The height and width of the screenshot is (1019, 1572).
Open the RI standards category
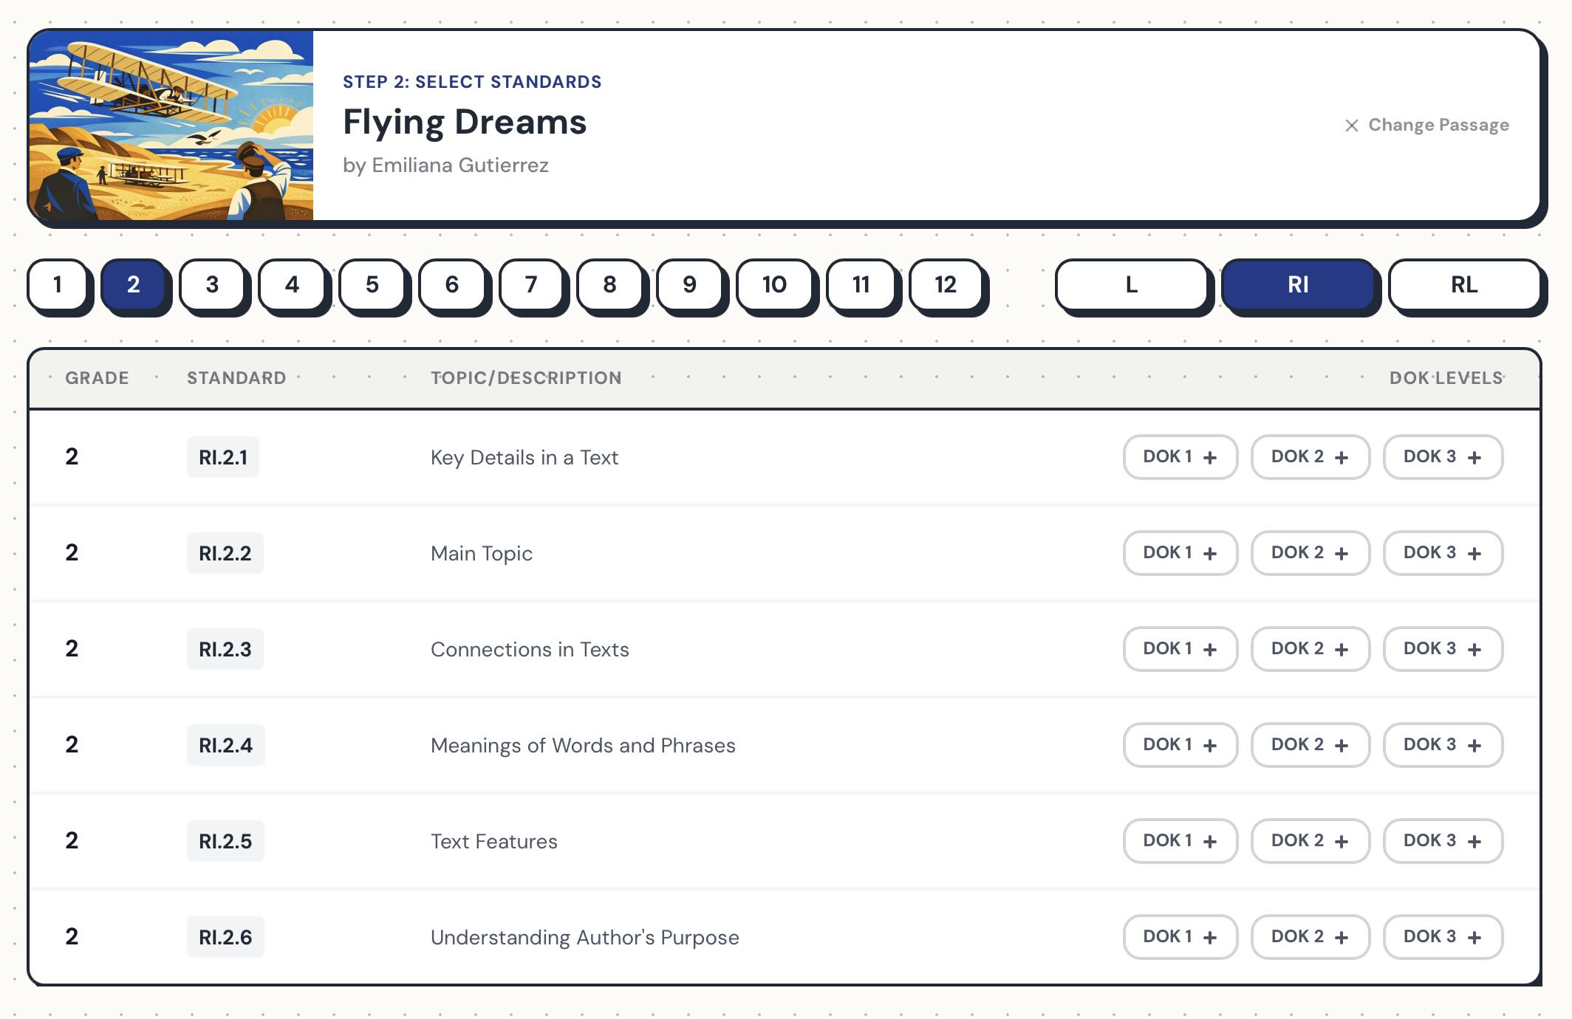[x=1299, y=285]
